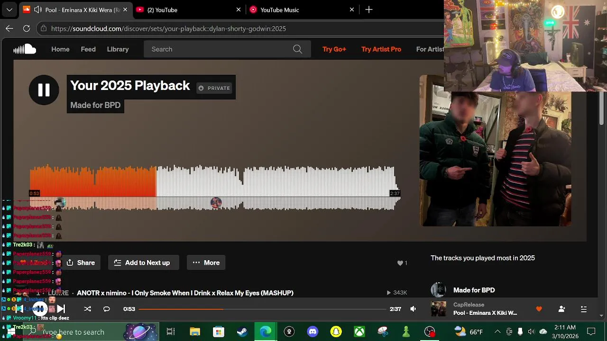
Task: Switch to the YouTube Music tab
Action: 302,9
